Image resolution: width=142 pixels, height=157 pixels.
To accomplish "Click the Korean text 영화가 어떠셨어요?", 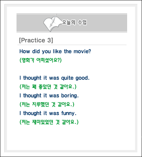I will [x=41, y=60].
